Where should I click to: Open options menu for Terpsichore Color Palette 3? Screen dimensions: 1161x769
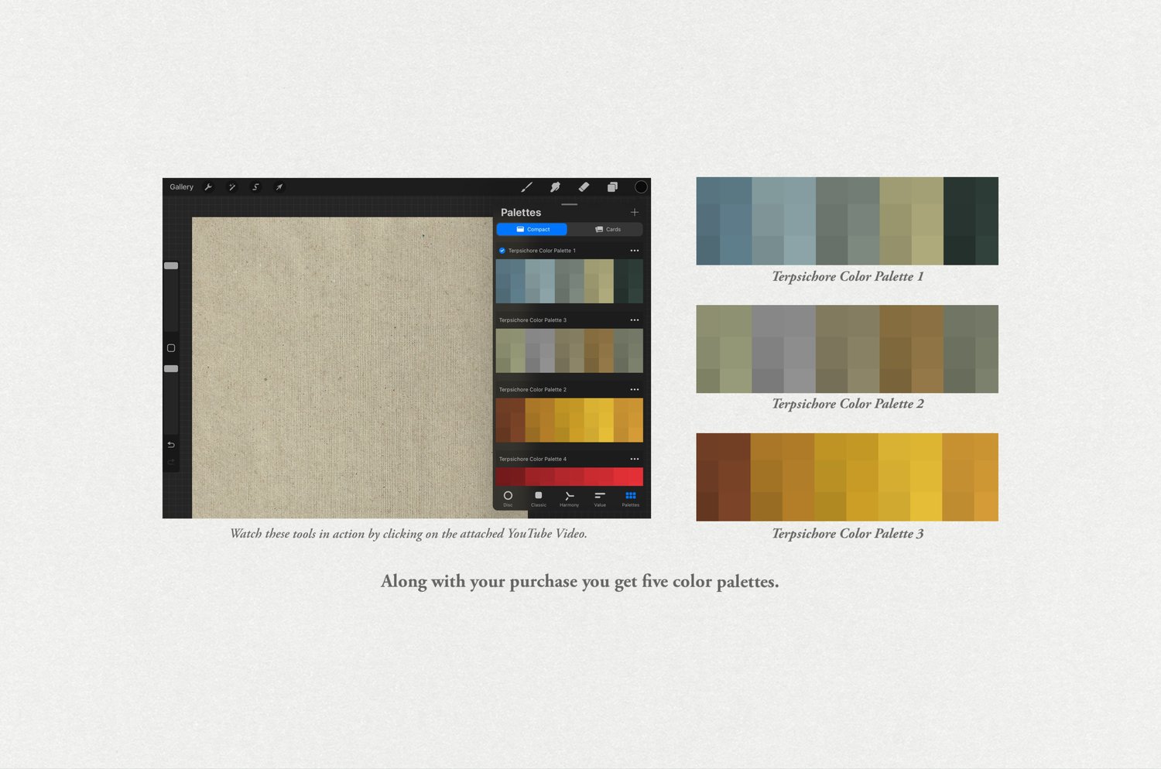tap(635, 320)
